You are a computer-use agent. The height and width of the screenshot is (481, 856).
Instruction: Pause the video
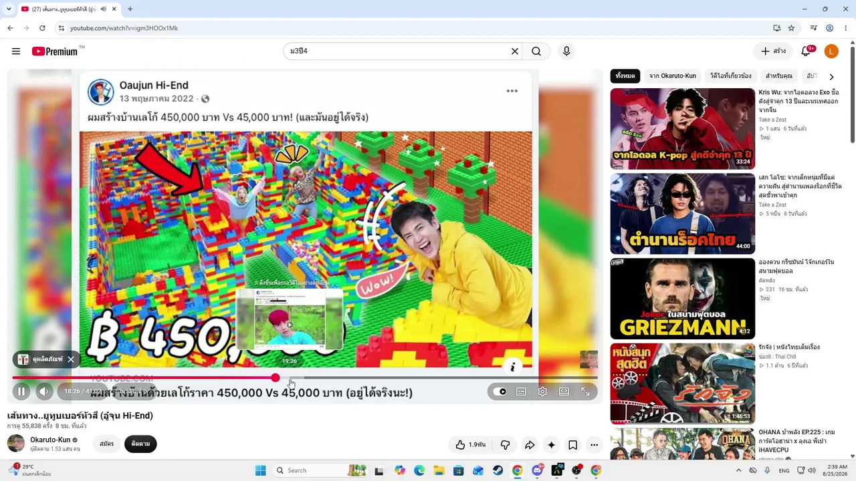click(21, 391)
